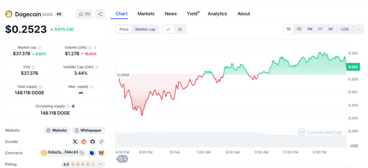The image size is (368, 168).
Task: Select the 1Y time range
Action: 320,29
